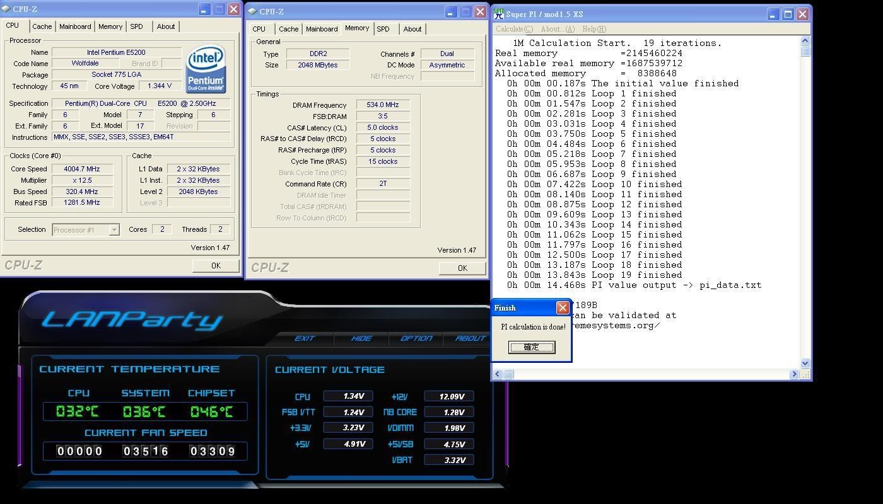Click the Super PI title bar icon

coord(498,13)
